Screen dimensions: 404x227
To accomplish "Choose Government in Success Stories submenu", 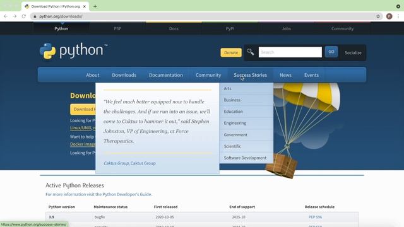I will pos(246,134).
